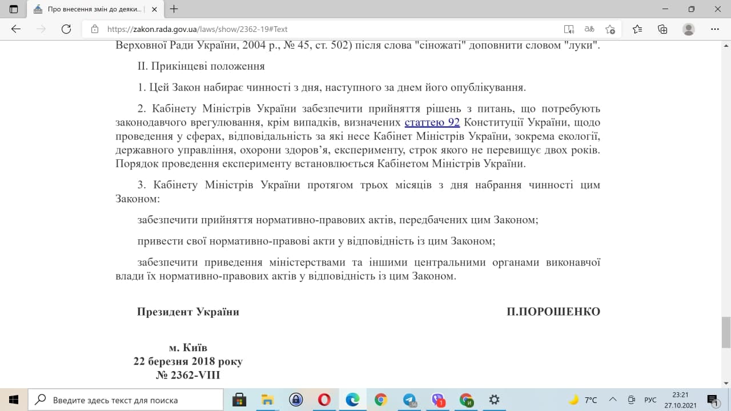
Task: Switch the РУС input language indicator
Action: [650, 400]
